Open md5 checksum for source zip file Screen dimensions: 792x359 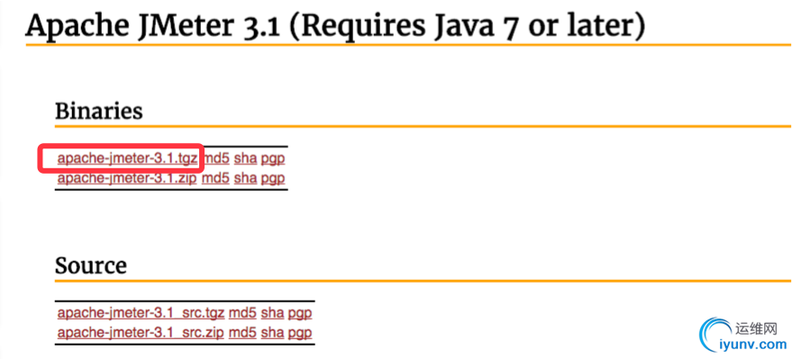point(242,332)
